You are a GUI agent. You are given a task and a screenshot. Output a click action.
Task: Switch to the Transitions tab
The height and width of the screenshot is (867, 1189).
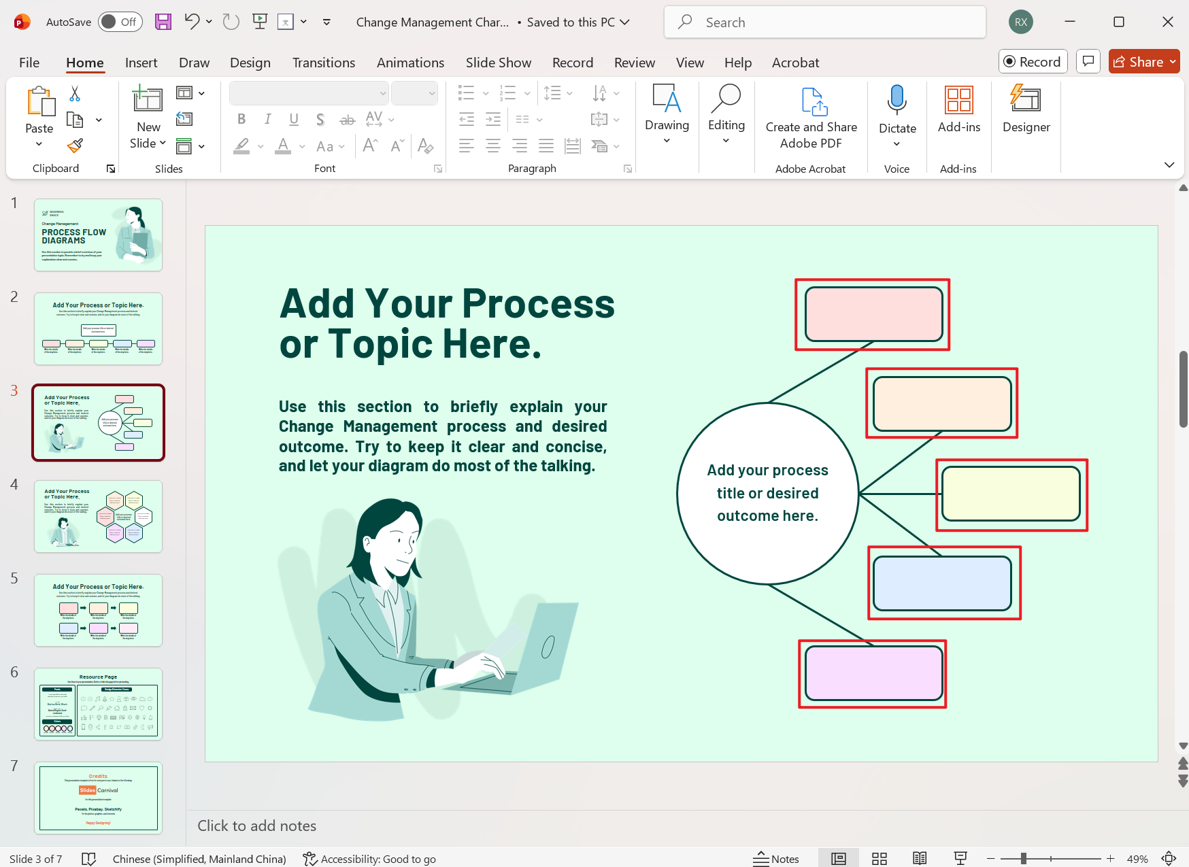(324, 62)
